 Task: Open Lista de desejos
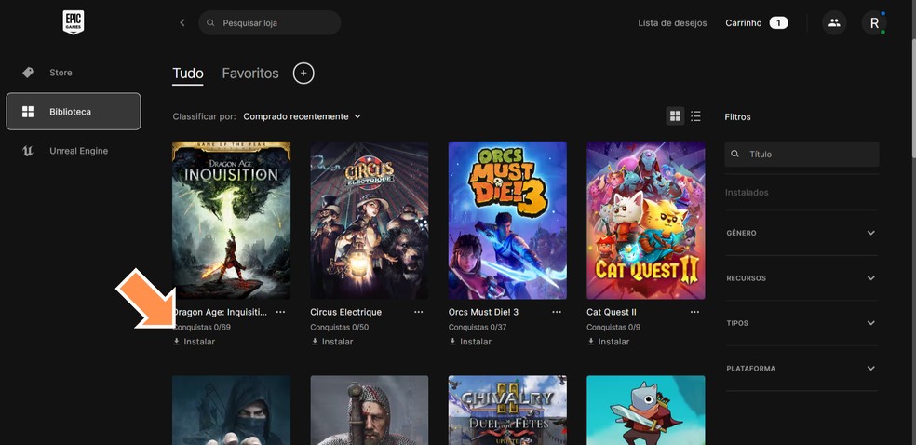[672, 22]
